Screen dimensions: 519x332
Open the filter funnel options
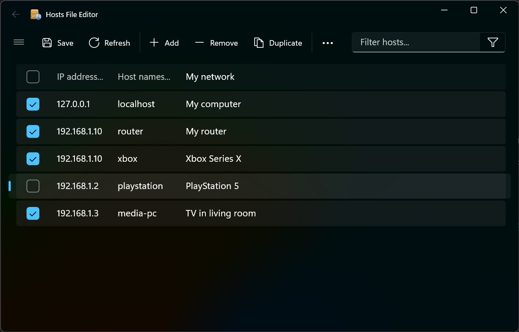pyautogui.click(x=493, y=42)
